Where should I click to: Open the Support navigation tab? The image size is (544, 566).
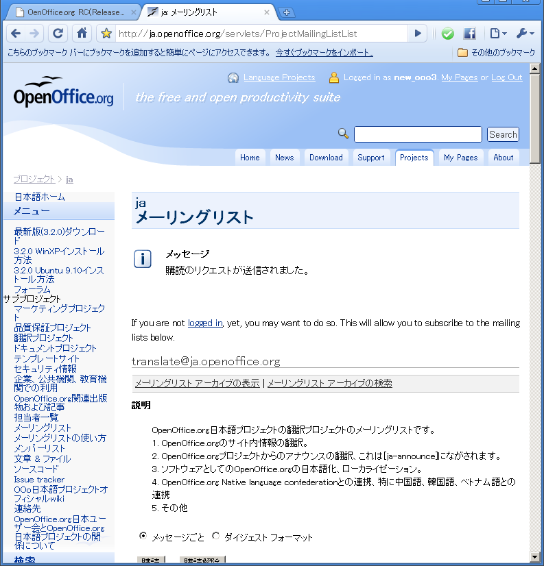(x=371, y=158)
